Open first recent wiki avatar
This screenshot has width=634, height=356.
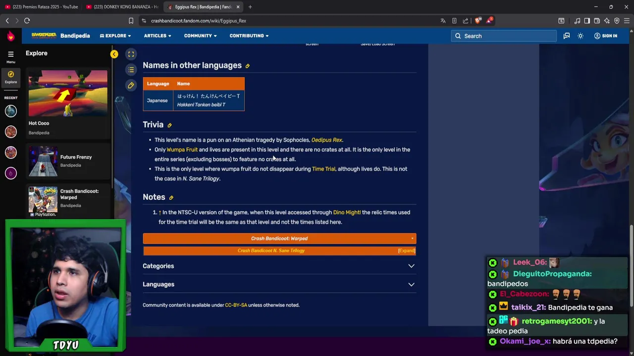(x=10, y=111)
